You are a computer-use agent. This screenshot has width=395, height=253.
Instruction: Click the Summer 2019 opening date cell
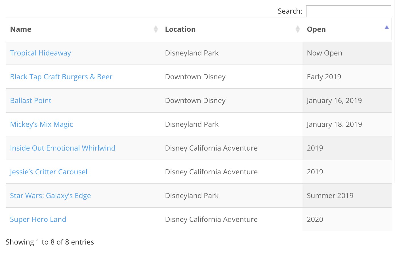[330, 196]
